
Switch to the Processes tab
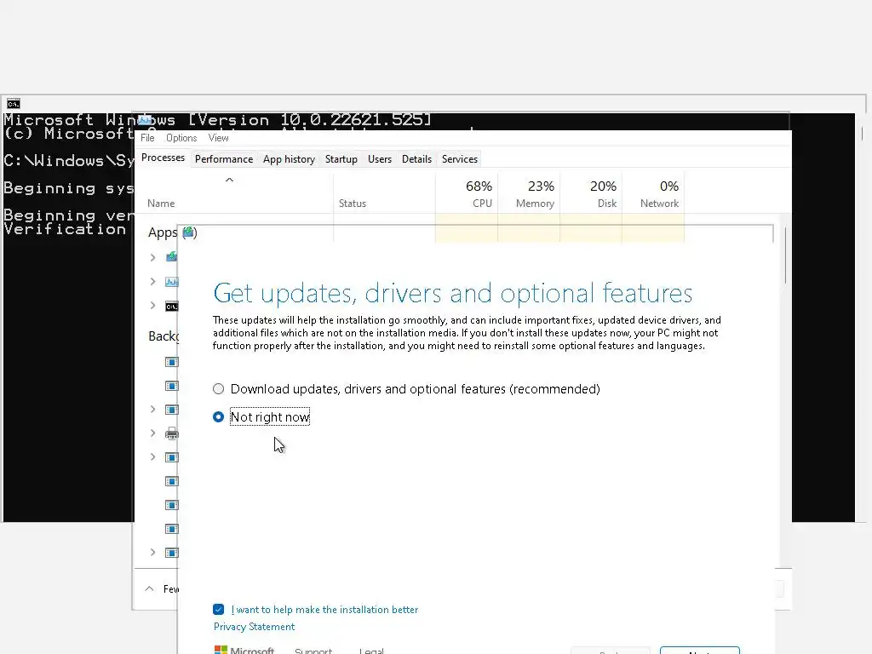click(163, 158)
